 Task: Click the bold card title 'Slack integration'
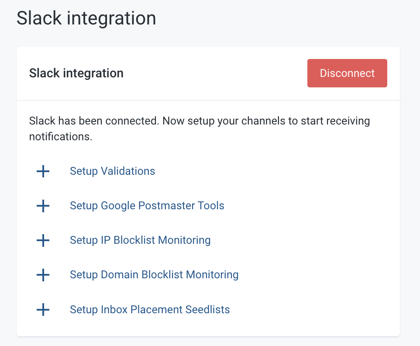tap(76, 73)
